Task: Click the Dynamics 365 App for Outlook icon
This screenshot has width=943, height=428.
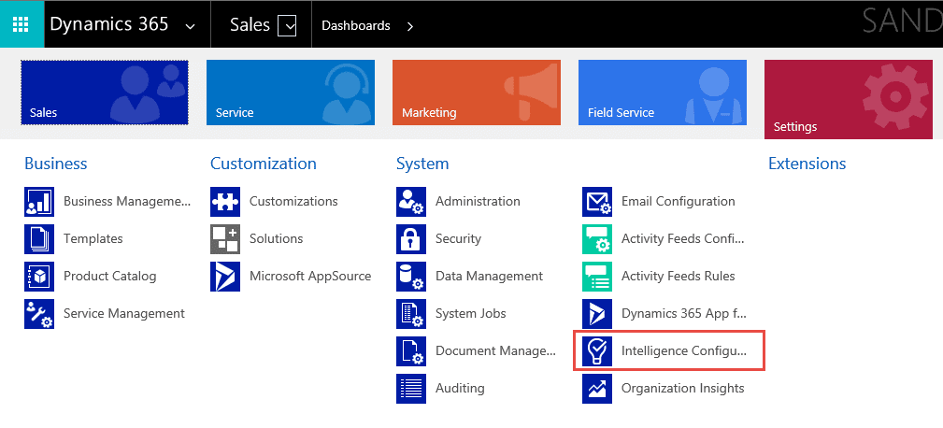Action: click(597, 313)
